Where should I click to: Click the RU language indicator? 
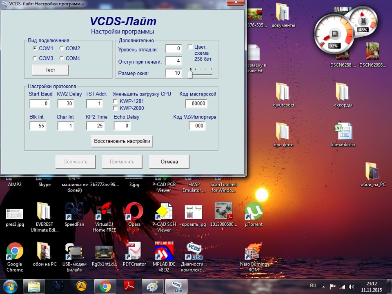(313, 285)
